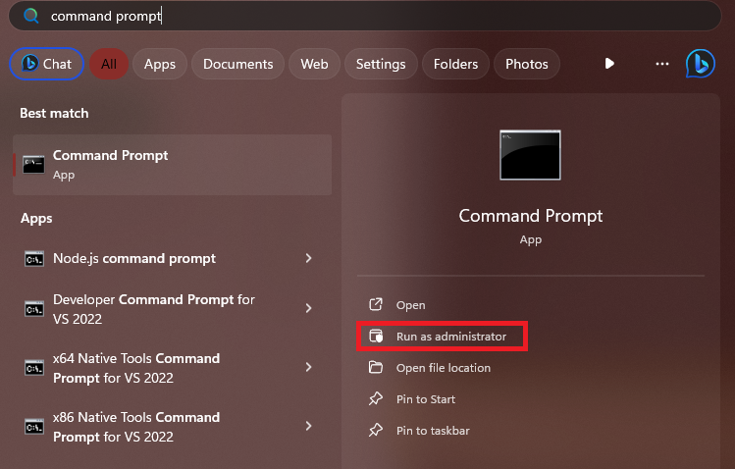Click the Open file location folder icon
This screenshot has height=469, width=735.
[375, 368]
